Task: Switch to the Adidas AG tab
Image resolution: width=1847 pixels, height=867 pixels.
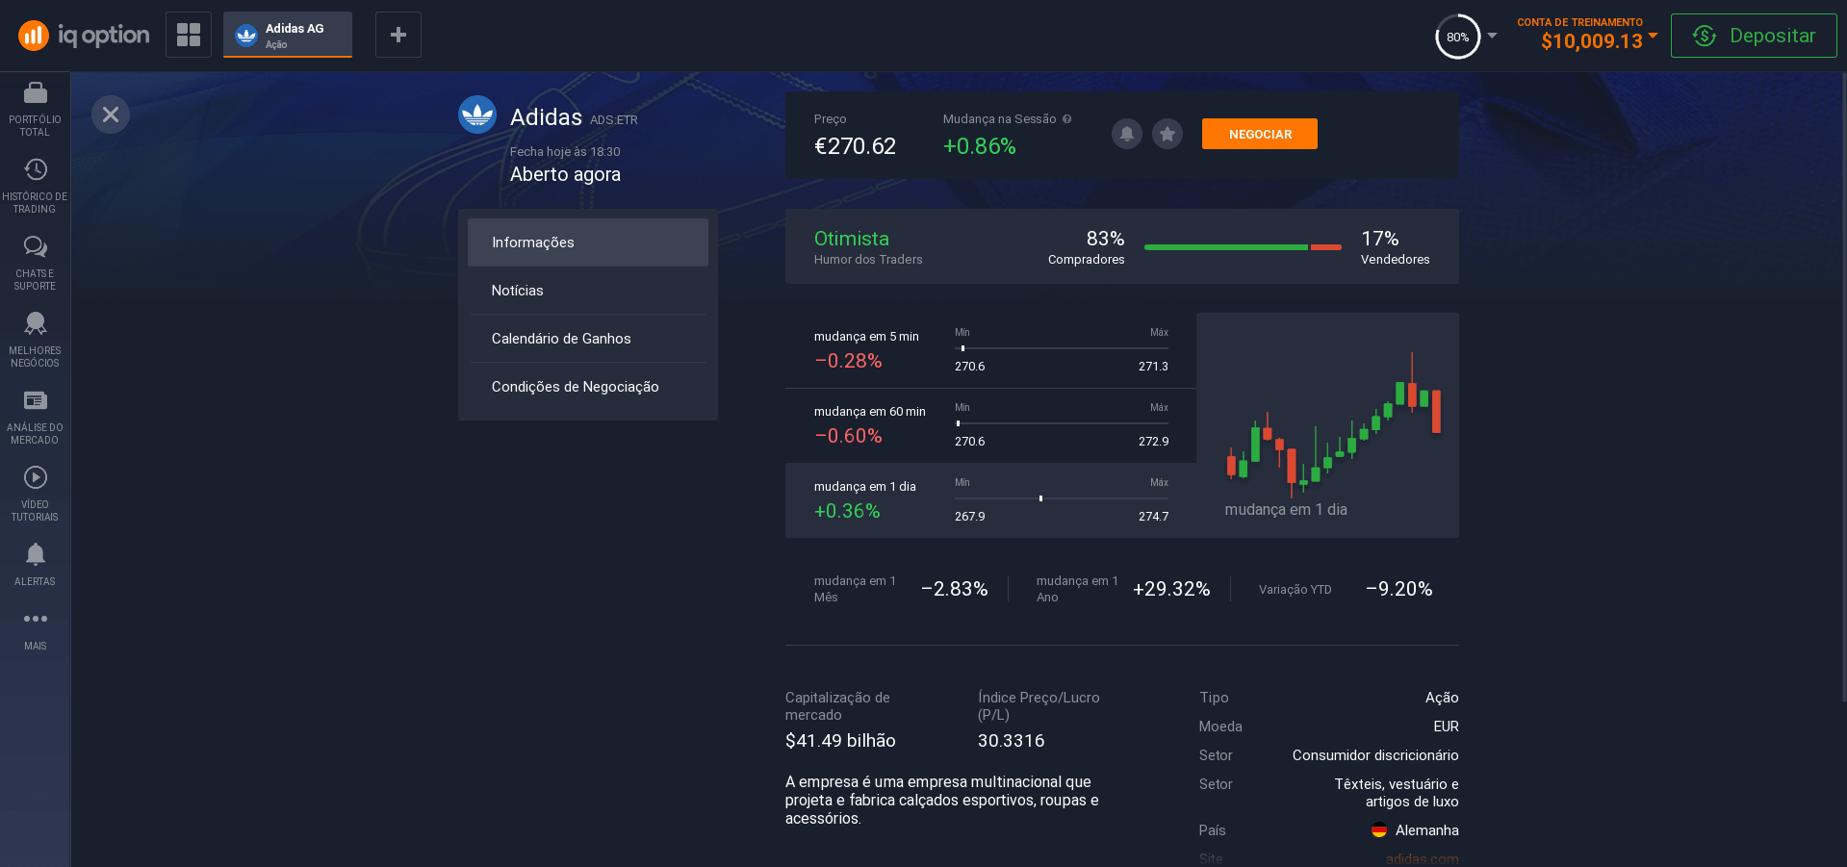Action: [288, 35]
